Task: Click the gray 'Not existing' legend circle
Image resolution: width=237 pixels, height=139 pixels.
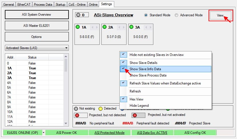Action: coord(76,109)
